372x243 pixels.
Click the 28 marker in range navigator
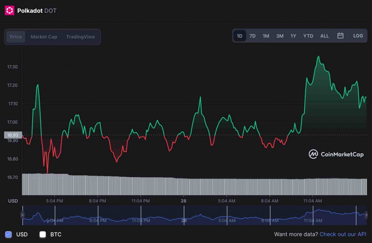[x=184, y=220]
